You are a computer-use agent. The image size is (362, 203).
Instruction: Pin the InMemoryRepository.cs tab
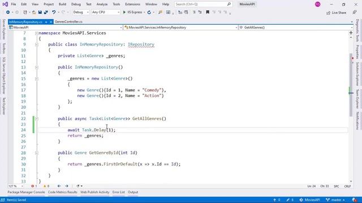[x=46, y=22]
